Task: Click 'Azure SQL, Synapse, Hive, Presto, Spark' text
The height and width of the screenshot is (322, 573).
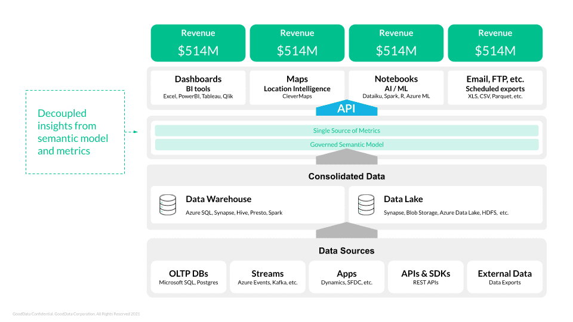Action: pyautogui.click(x=234, y=212)
